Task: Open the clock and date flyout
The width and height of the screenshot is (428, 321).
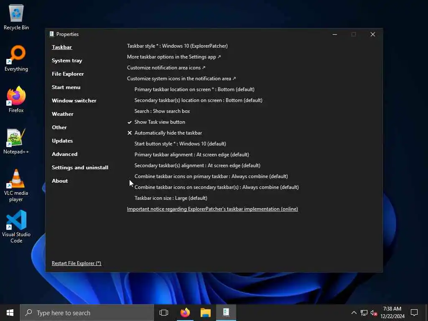Action: 392,313
